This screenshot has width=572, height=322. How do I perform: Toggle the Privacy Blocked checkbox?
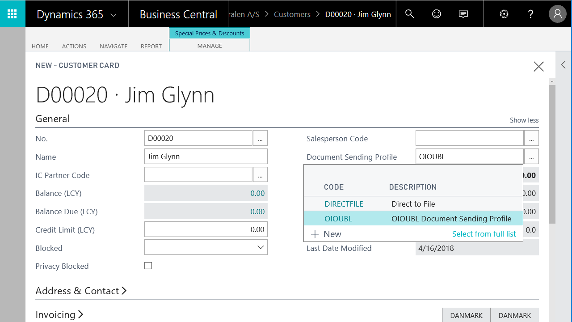coord(148,266)
